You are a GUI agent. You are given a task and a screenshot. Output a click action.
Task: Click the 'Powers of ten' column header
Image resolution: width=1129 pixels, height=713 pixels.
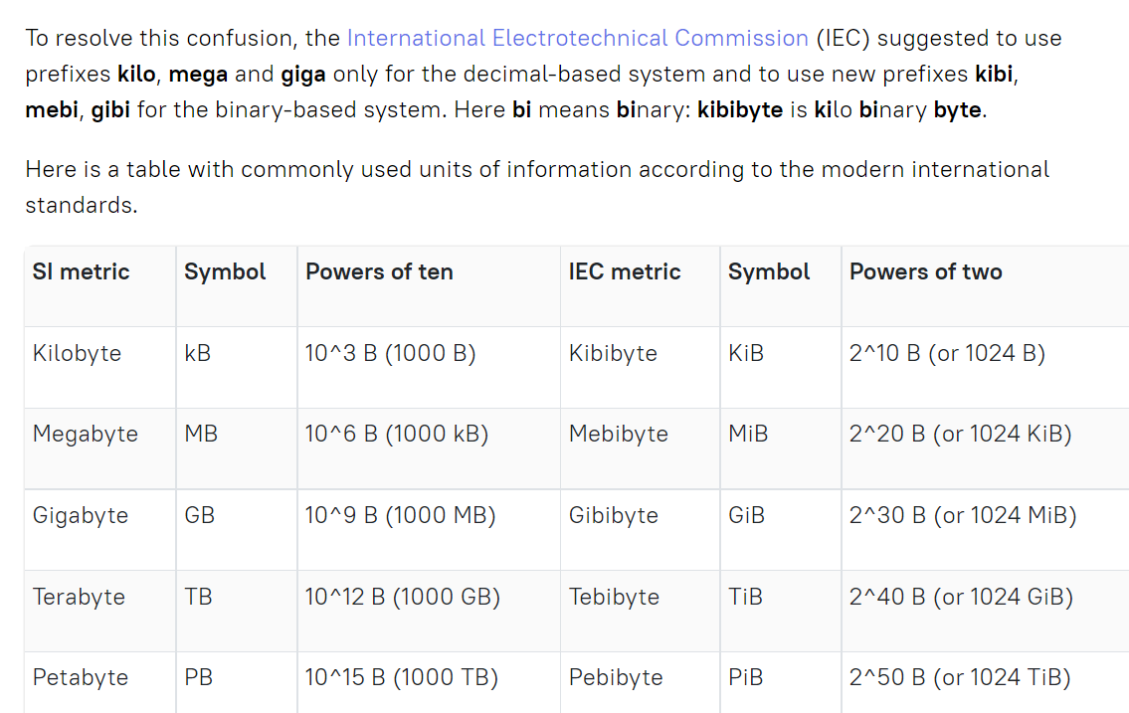[379, 272]
